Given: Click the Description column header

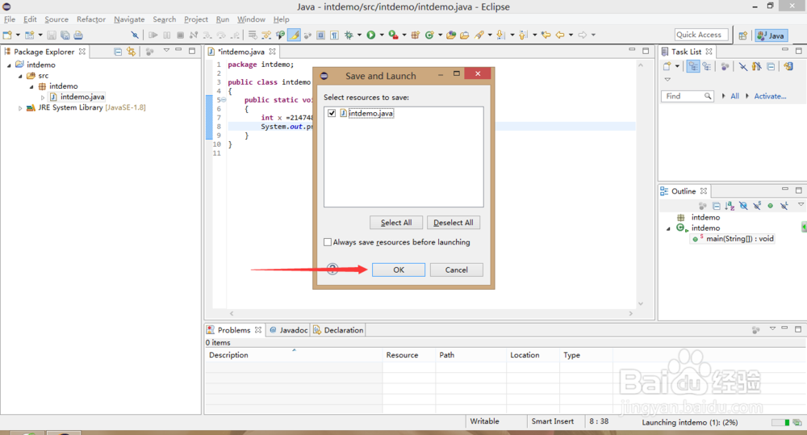Looking at the screenshot, I should click(x=294, y=354).
